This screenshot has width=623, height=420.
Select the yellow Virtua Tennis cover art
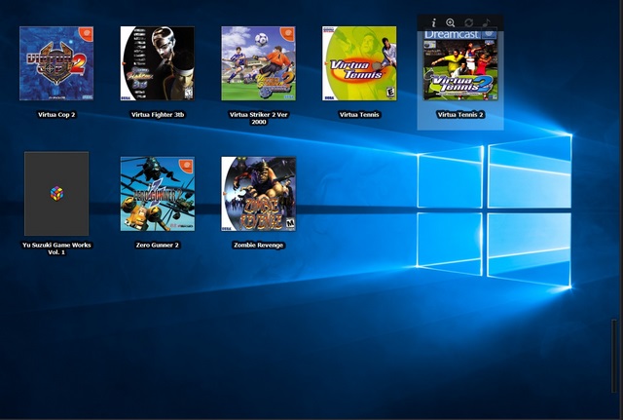click(359, 63)
